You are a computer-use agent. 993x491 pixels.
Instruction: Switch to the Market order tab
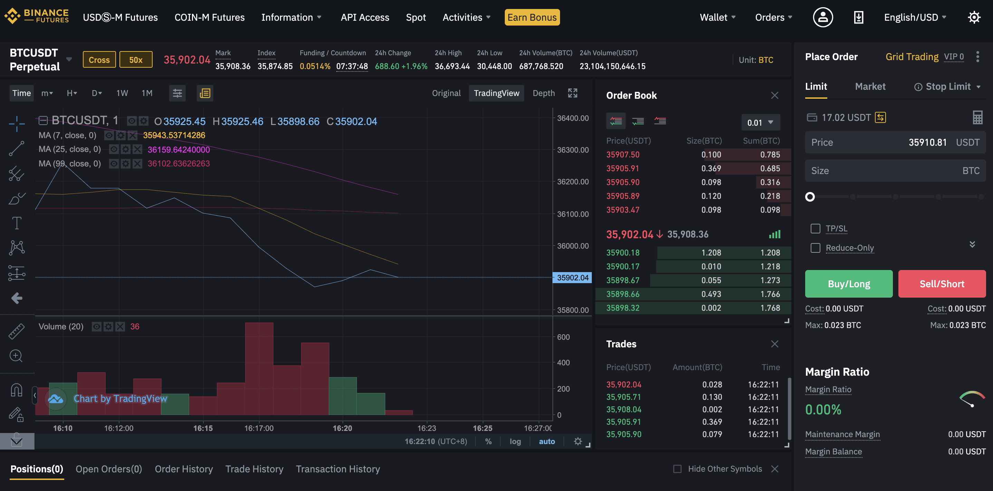(870, 86)
